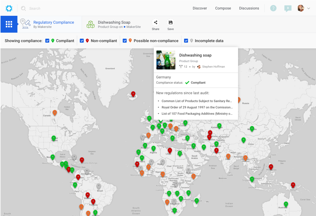
Task: Open the apps grid menu button
Action: coord(9,24)
